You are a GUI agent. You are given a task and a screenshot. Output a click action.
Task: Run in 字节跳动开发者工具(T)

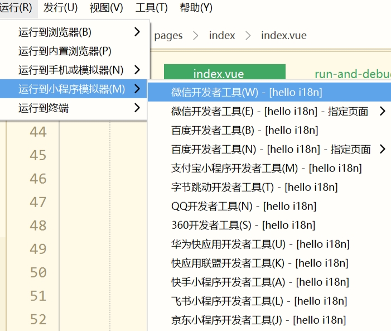pyautogui.click(x=254, y=187)
